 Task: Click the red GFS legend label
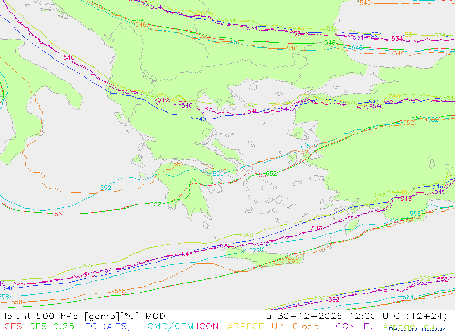click(x=13, y=327)
